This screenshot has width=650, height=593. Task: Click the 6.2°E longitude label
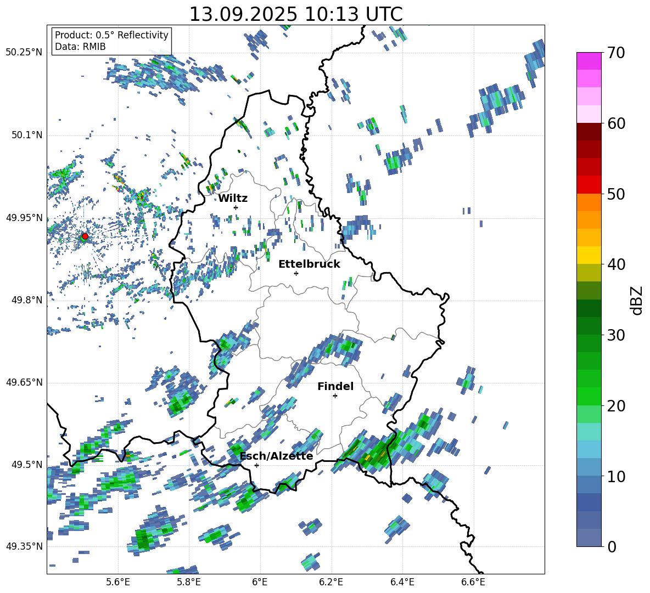(331, 582)
